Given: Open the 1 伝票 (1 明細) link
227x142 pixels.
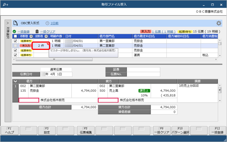Looking at the screenshot, I should point(164,32).
